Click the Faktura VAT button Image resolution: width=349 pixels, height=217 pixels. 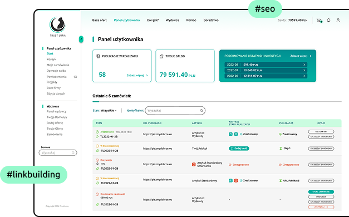tap(321, 131)
